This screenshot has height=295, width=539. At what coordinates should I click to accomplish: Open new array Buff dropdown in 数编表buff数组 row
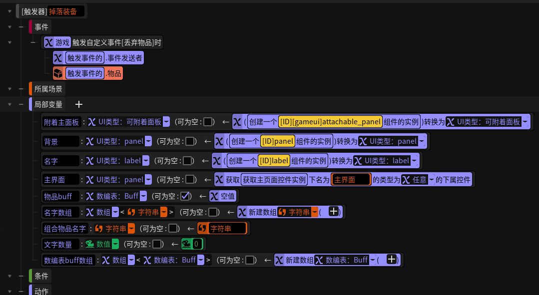(x=372, y=260)
